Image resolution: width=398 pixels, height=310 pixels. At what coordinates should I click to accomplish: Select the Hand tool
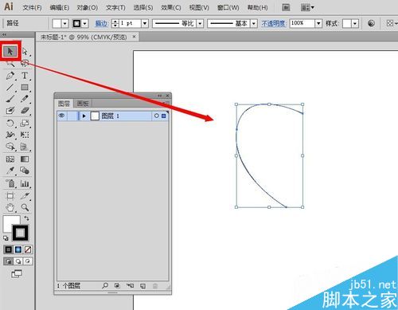pyautogui.click(x=10, y=207)
